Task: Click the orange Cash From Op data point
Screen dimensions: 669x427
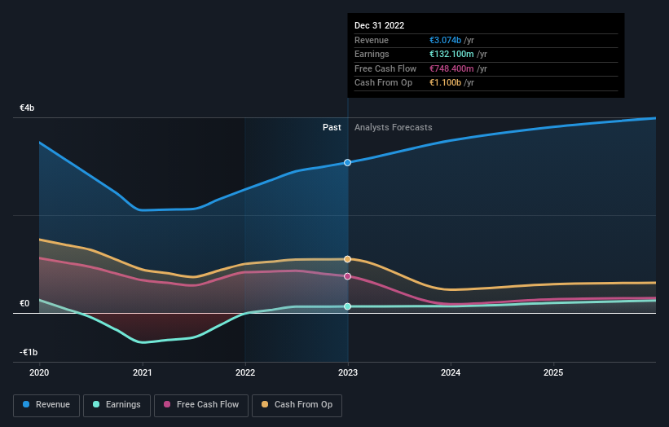Action: [348, 259]
